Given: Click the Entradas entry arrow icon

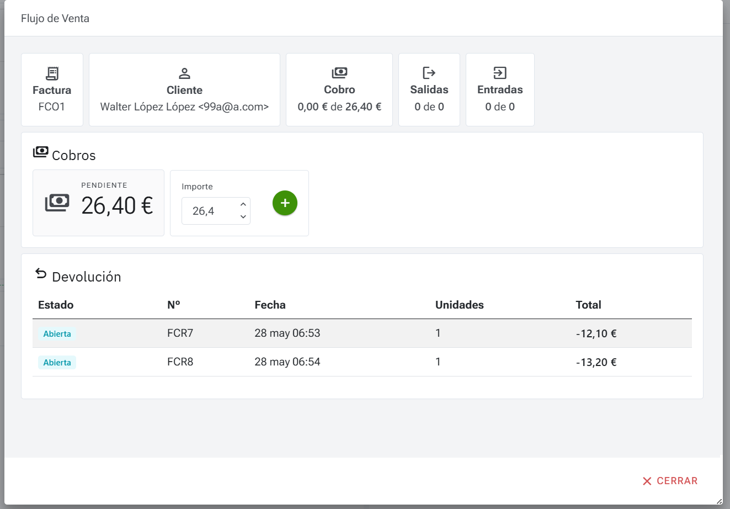Looking at the screenshot, I should (499, 72).
